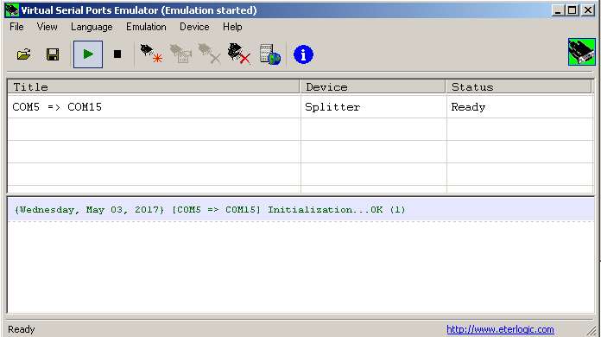Show the About info via the blue icon
601x337 pixels.
[x=303, y=54]
